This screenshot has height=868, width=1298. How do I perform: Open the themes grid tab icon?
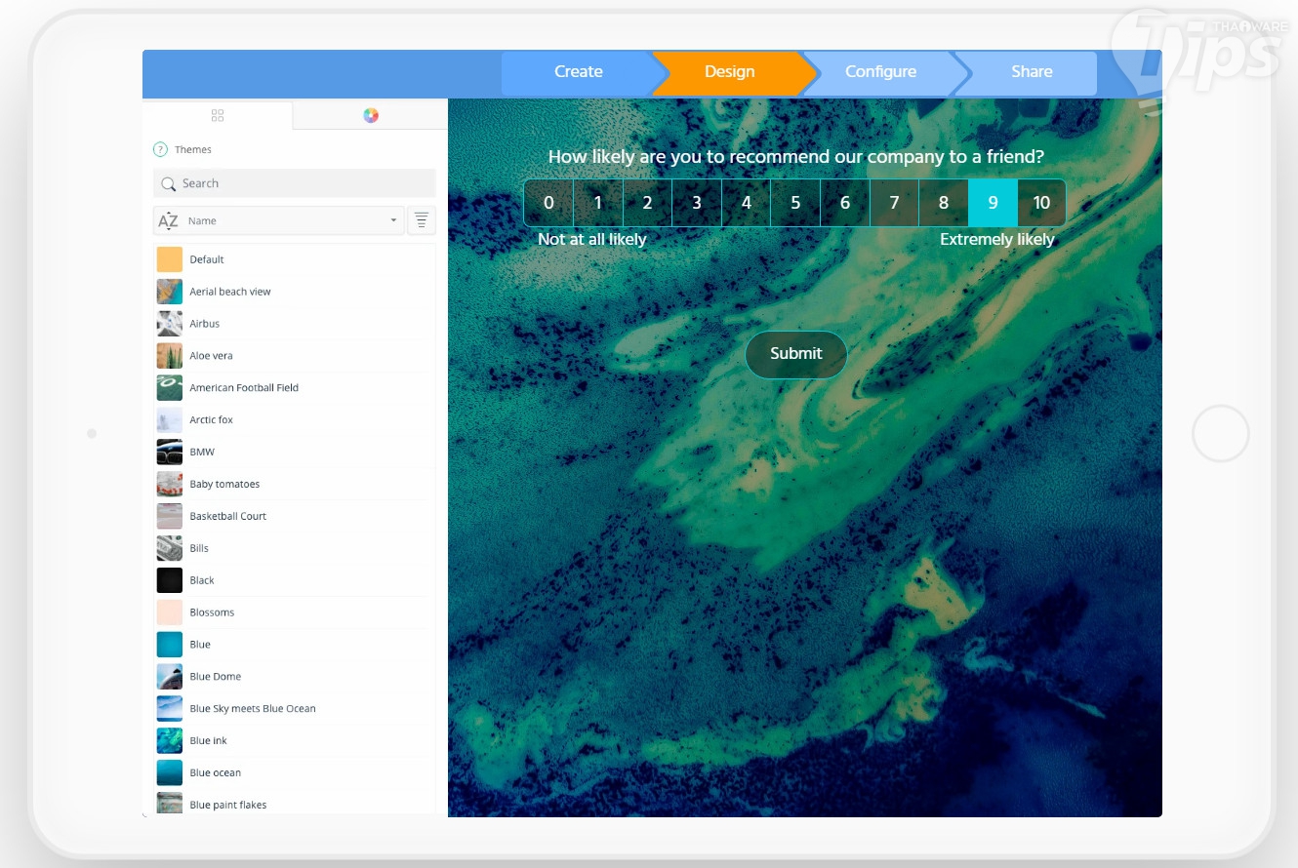point(218,115)
